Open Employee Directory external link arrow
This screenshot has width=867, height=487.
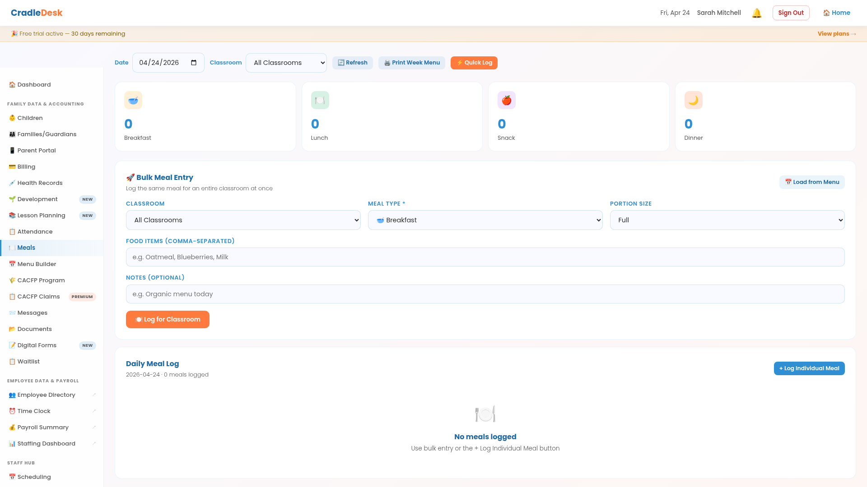pyautogui.click(x=94, y=395)
